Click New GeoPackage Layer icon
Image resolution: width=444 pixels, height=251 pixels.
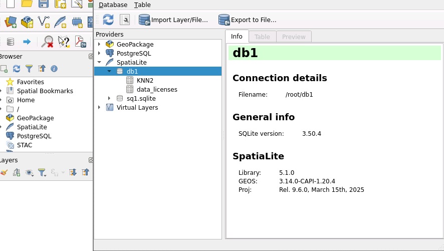27,22
